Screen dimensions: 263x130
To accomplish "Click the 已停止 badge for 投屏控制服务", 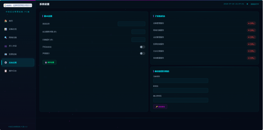I will pyautogui.click(x=251, y=44).
